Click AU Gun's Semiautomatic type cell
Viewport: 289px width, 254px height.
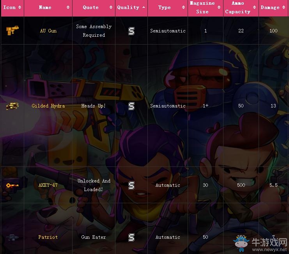(x=168, y=31)
